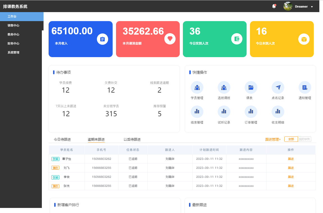The width and height of the screenshot is (323, 213).
Task: Open 线索管理 chart icon
Action: 197,112
